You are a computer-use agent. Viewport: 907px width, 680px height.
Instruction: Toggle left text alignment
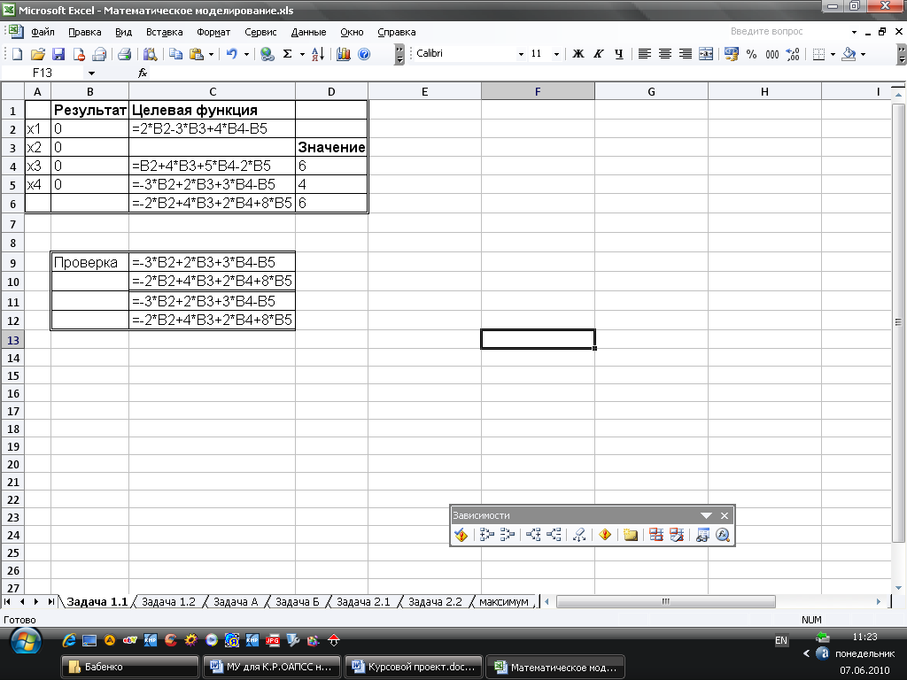pyautogui.click(x=645, y=54)
